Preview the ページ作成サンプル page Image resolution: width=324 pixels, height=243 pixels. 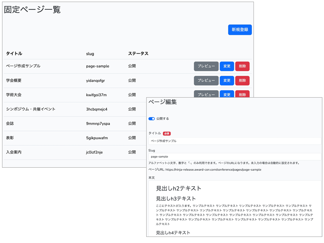coord(206,66)
